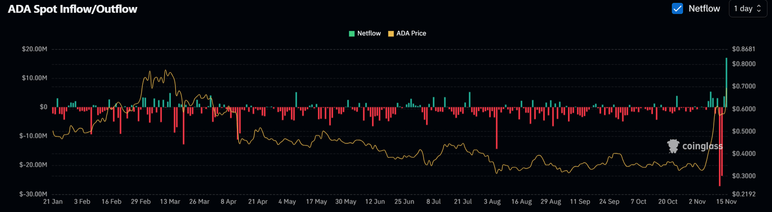The image size is (772, 212).
Task: Click the 21 Apr date label
Action: coord(258,201)
